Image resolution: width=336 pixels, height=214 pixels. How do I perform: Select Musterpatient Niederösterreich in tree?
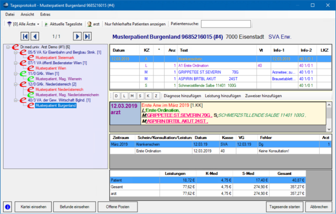pyautogui.click(x=59, y=90)
